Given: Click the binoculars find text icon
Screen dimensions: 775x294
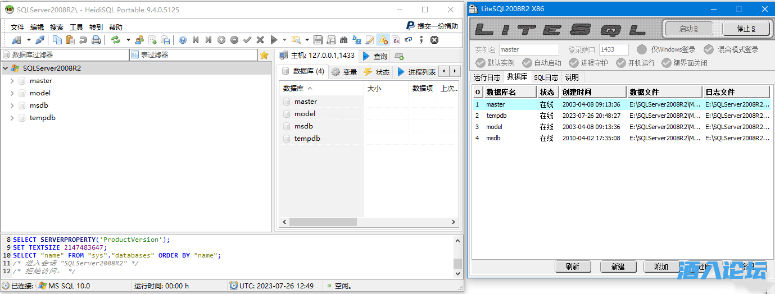Looking at the screenshot, I should pyautogui.click(x=343, y=40).
